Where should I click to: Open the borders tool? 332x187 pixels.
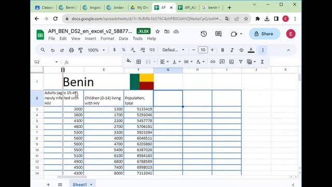pyautogui.click(x=139, y=62)
